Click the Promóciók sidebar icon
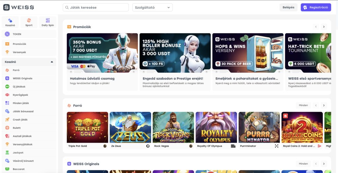The height and width of the screenshot is (173, 338). (x=7, y=44)
